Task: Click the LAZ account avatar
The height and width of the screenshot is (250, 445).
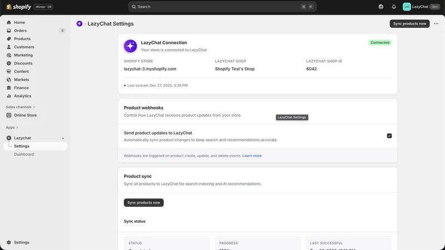Action: point(407,7)
